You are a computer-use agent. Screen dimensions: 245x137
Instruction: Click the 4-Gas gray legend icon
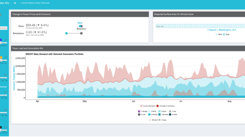pyautogui.click(x=170, y=111)
